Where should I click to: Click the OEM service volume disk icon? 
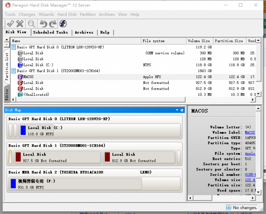[x=20, y=53]
